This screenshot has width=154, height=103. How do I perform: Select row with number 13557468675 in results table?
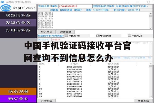[x=93, y=79]
